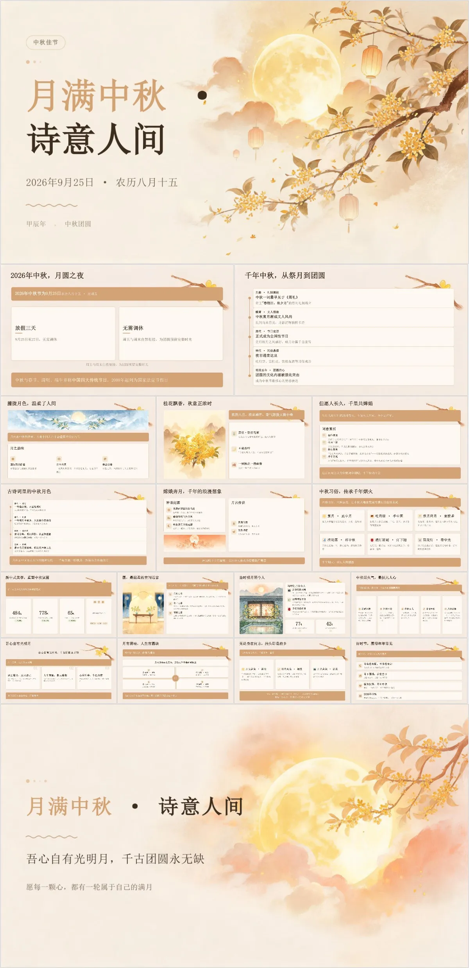The height and width of the screenshot is (968, 469).
Task: Click the round moon-gate interior illustration
Action: (x=143, y=608)
